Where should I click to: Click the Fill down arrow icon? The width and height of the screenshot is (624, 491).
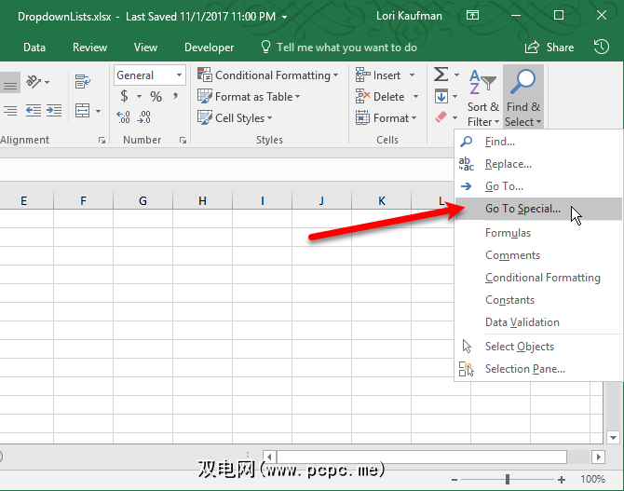click(441, 97)
